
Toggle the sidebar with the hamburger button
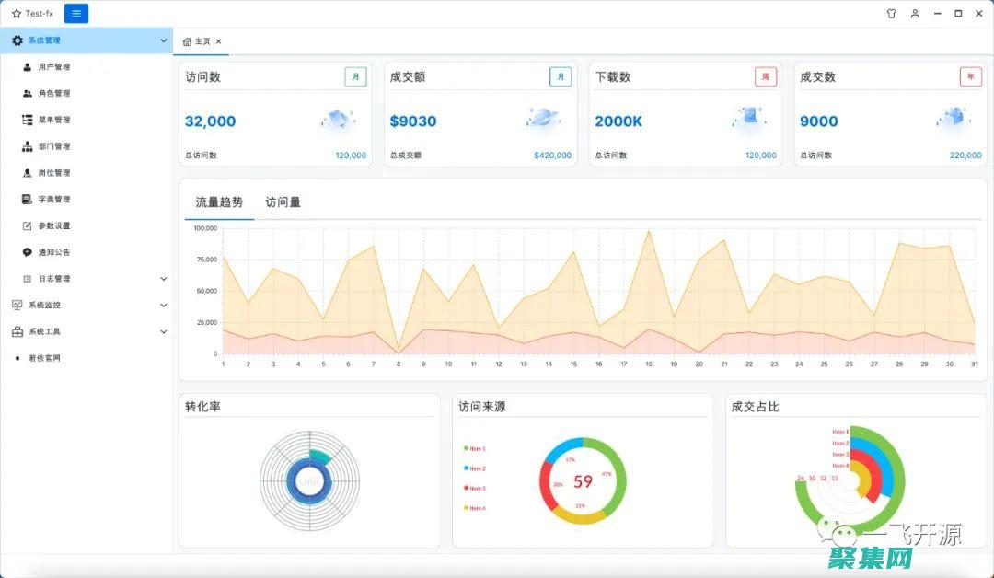75,13
